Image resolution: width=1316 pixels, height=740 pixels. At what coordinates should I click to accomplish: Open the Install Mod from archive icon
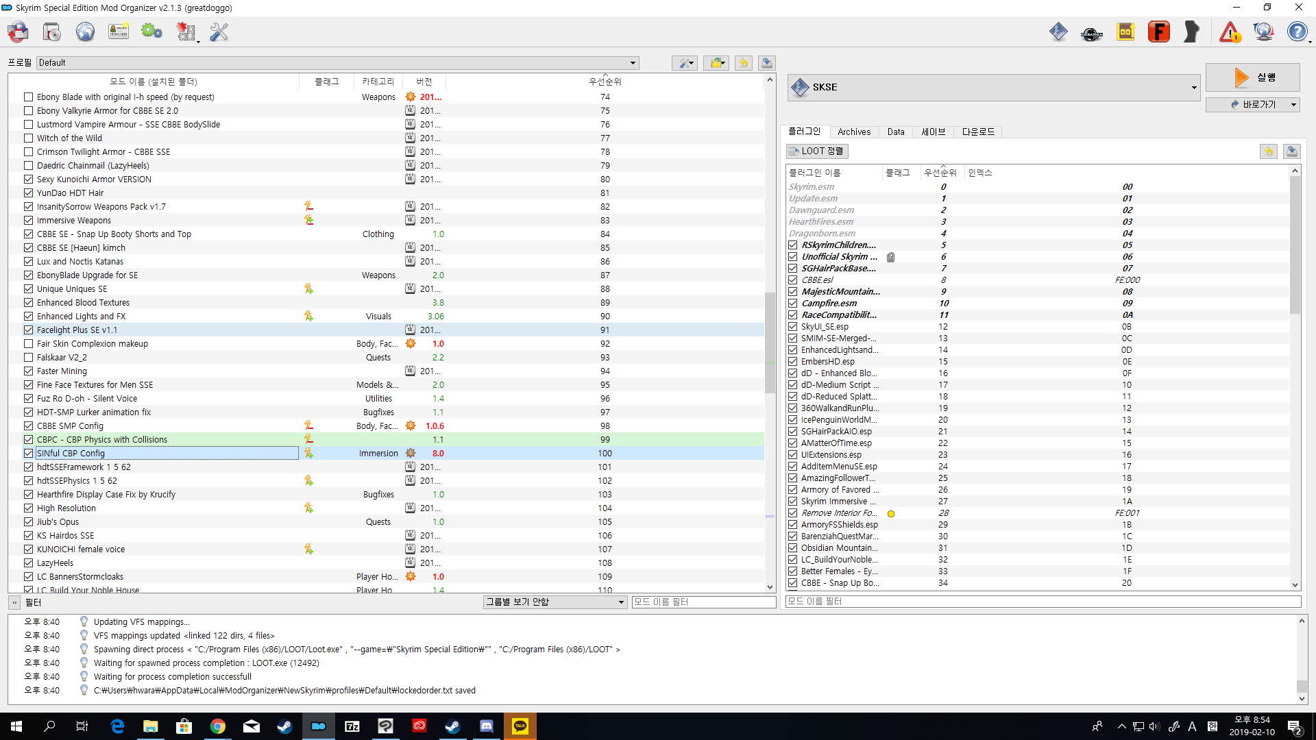pyautogui.click(x=52, y=32)
